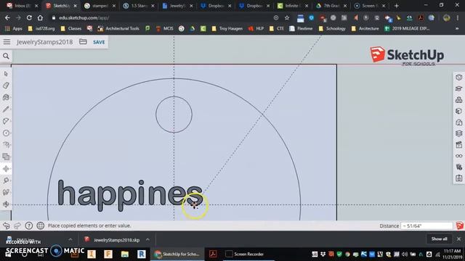Click the Redo arrow in status bar
This screenshot has height=261, width=465.
17,225
